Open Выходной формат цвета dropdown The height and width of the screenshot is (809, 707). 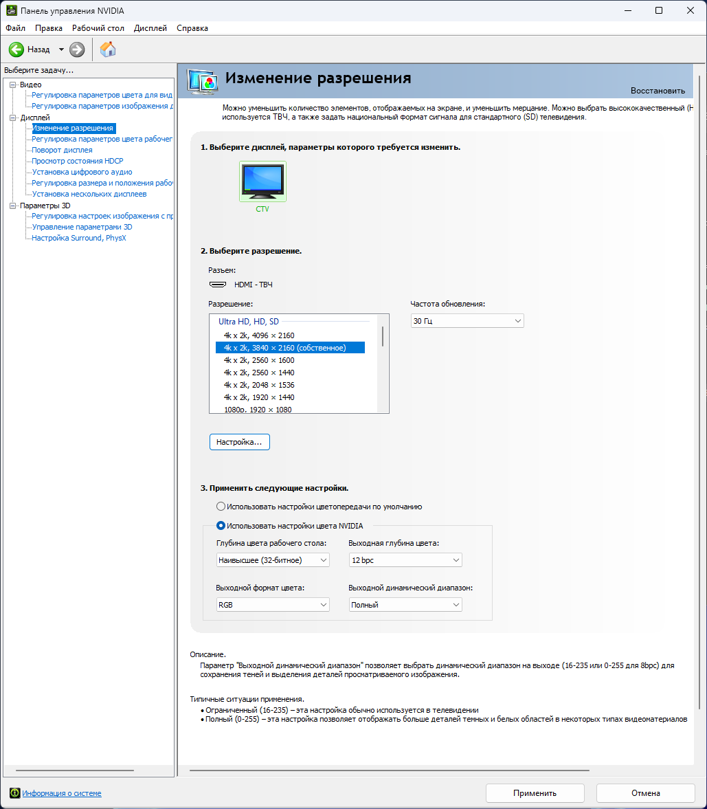pos(273,605)
